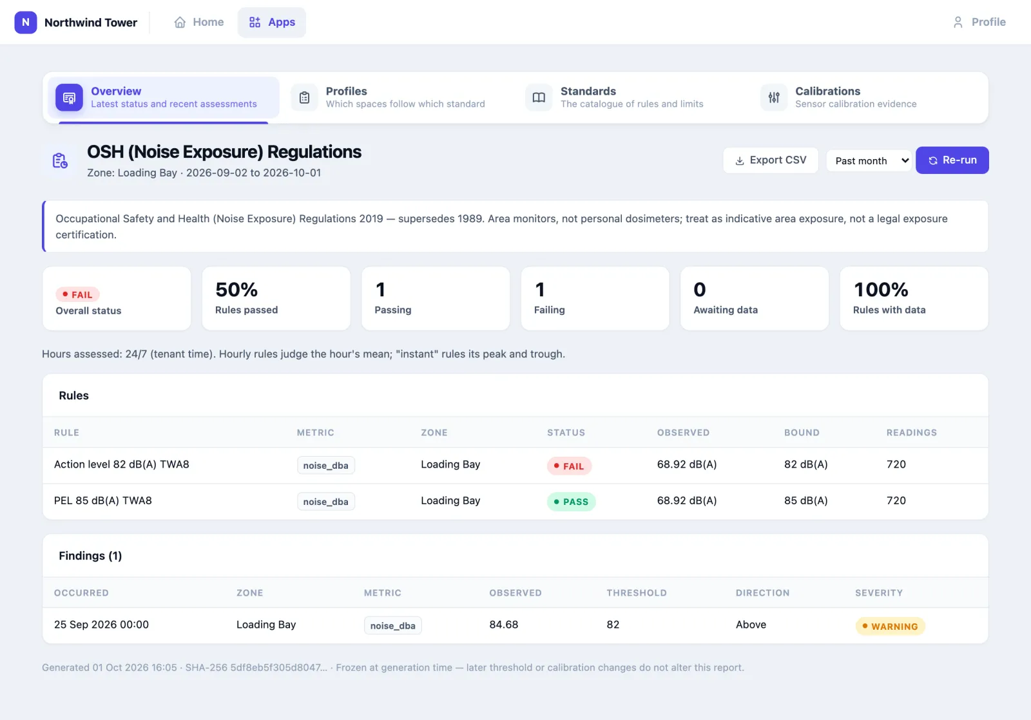This screenshot has width=1031, height=720.
Task: Select the Action level 82 dB(A) TWA8 rule
Action: point(515,465)
